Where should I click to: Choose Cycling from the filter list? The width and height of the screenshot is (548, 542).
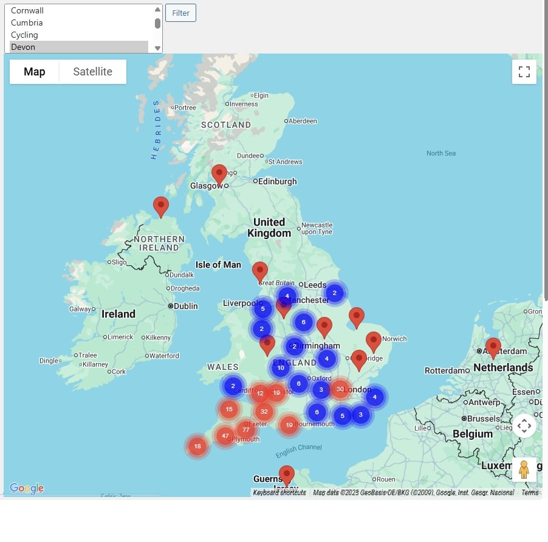24,35
